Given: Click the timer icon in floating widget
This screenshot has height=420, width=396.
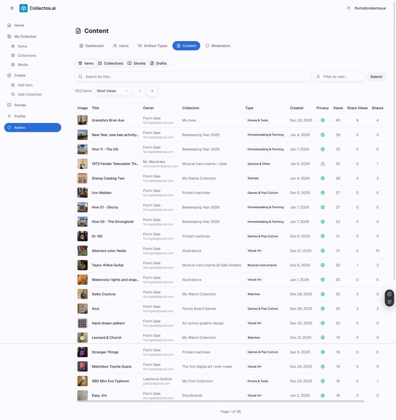Looking at the screenshot, I should coord(389,294).
